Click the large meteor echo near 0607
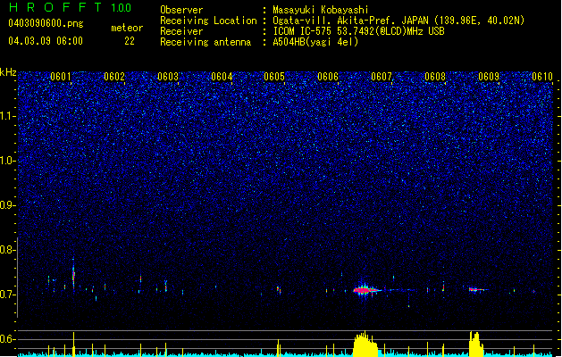The height and width of the screenshot is (357, 562). click(365, 290)
